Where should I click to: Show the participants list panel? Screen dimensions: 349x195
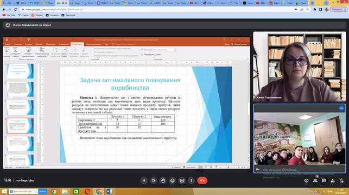click(x=315, y=180)
